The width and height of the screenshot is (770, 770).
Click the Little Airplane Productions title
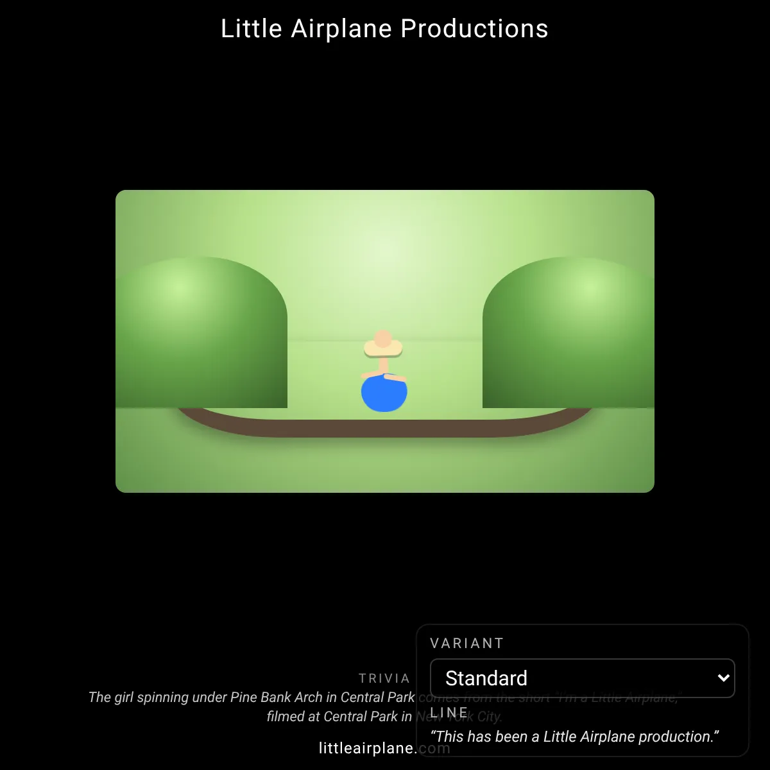coord(384,29)
